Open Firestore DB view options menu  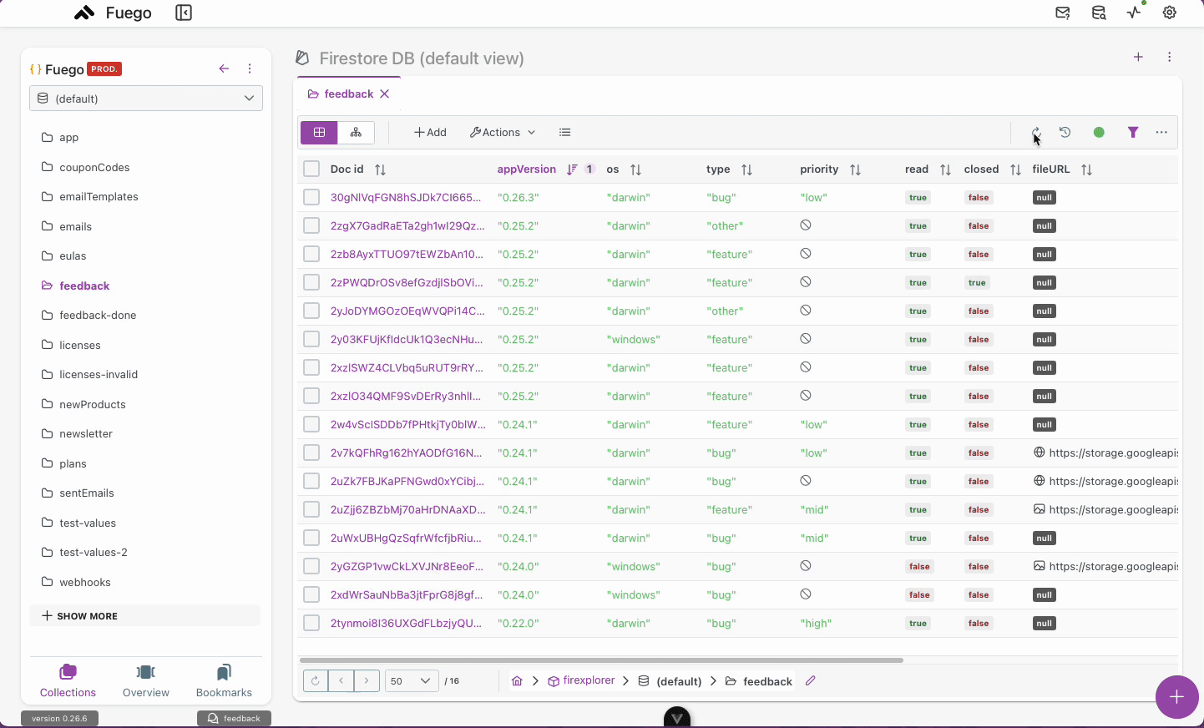click(x=1169, y=57)
